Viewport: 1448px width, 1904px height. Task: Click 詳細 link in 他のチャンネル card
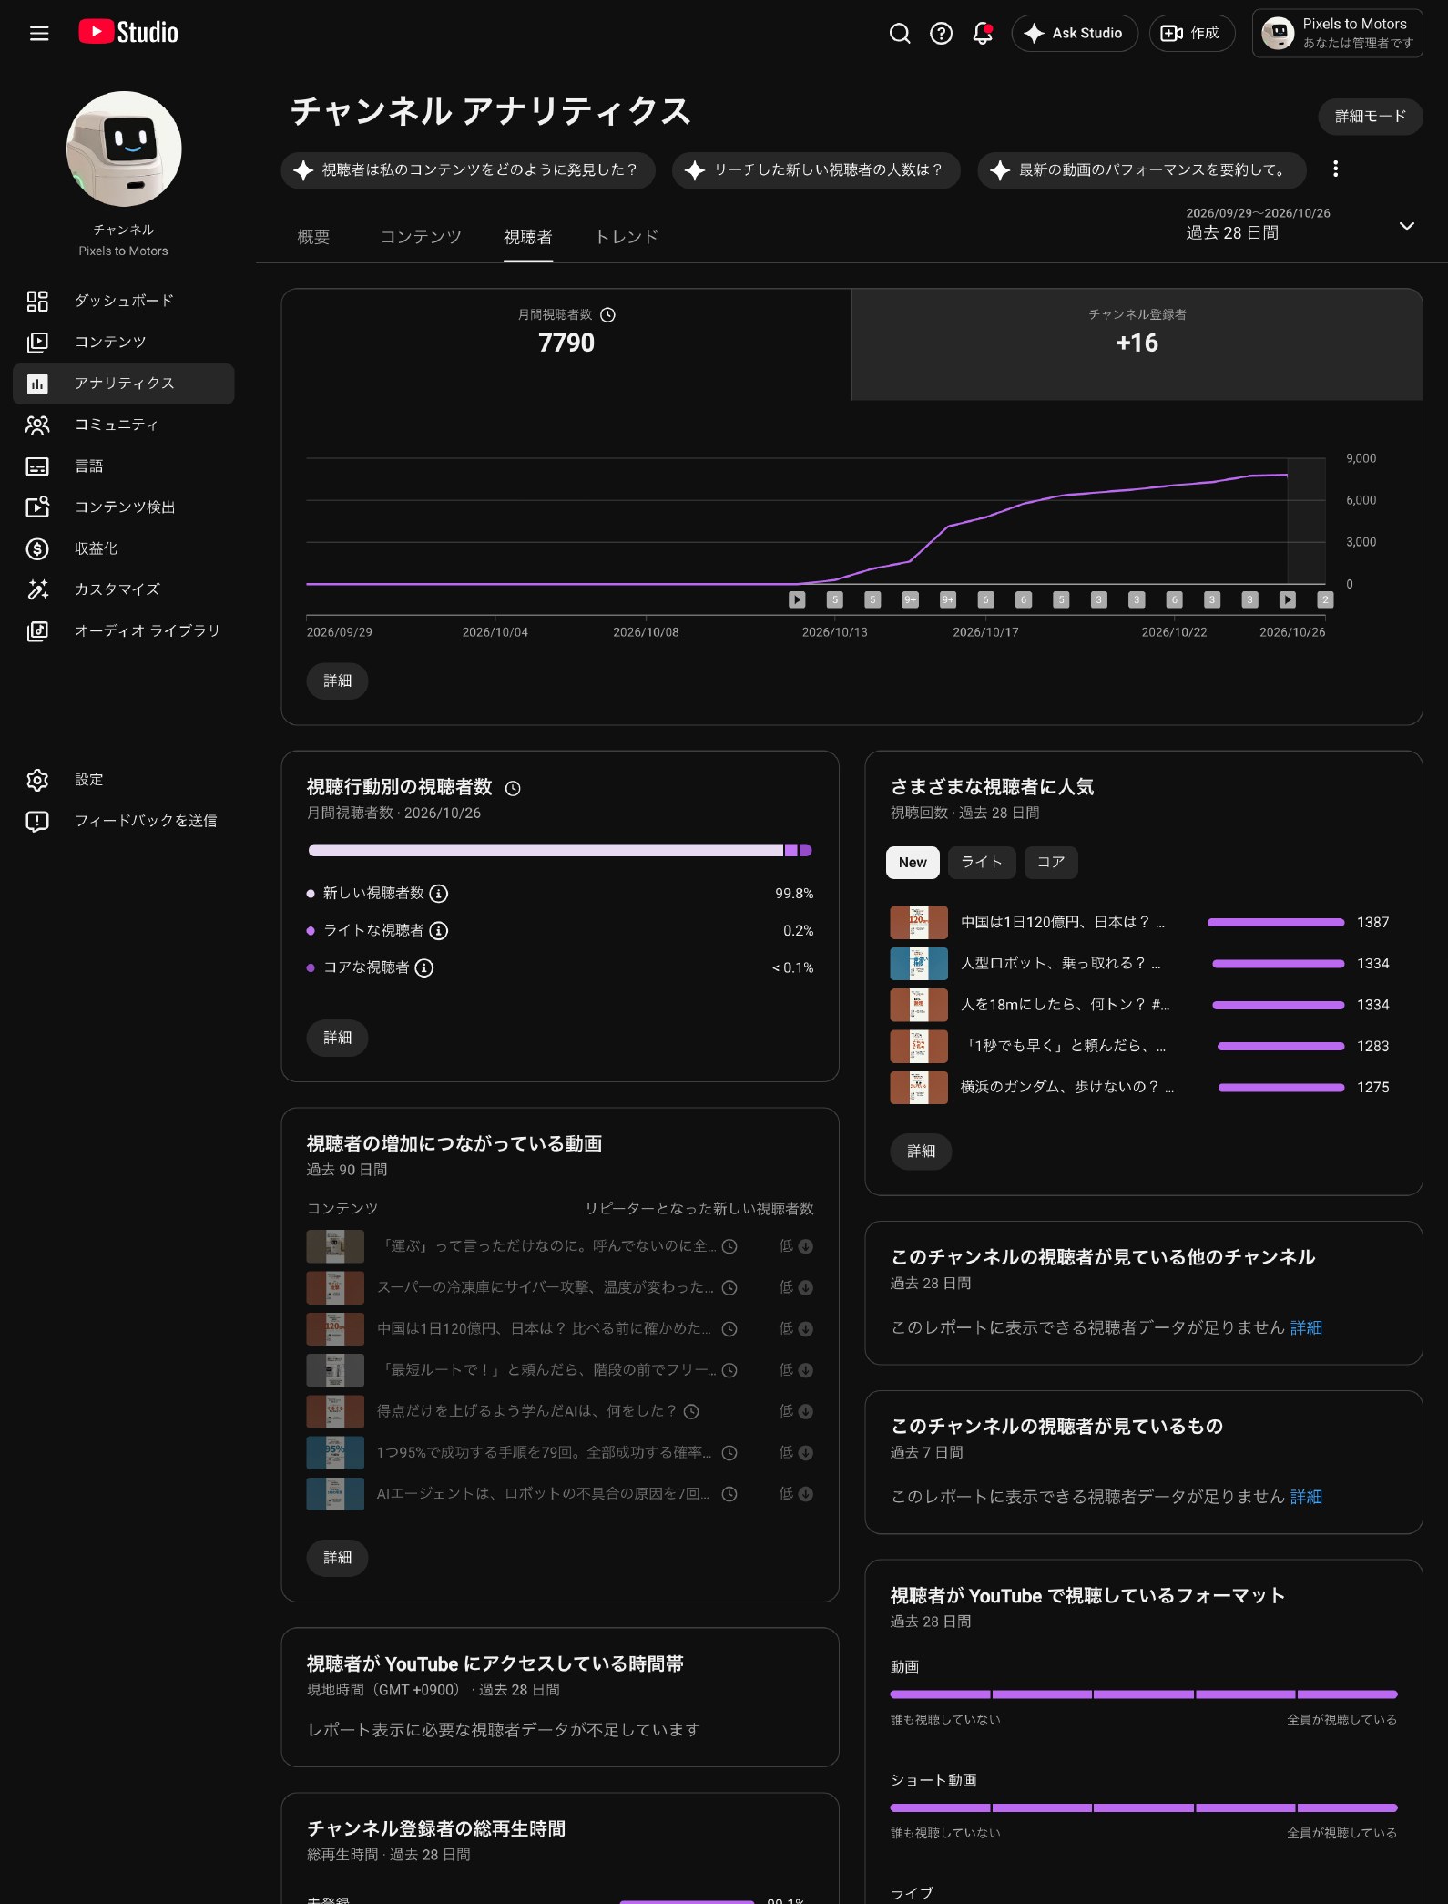1306,1328
